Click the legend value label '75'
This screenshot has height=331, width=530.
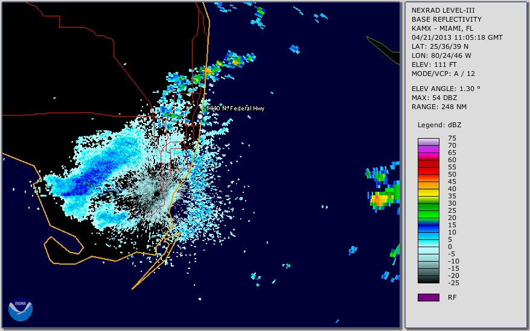point(452,138)
